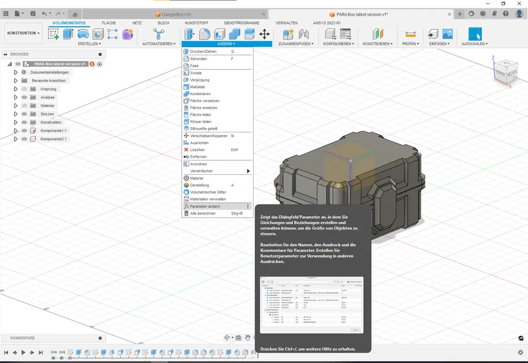Switch to the BLECH ribbon tab
The image size is (528, 363).
[164, 23]
